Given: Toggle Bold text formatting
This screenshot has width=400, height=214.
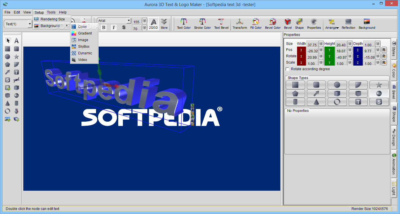Looking at the screenshot, I should pos(104,27).
